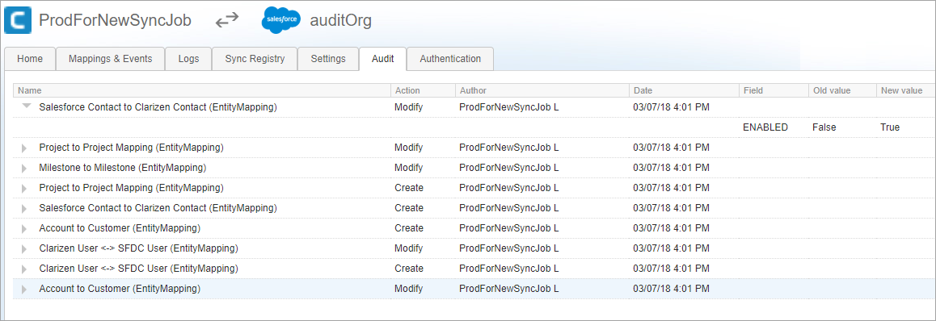Click the Modify action in the Milestone row

tap(408, 168)
